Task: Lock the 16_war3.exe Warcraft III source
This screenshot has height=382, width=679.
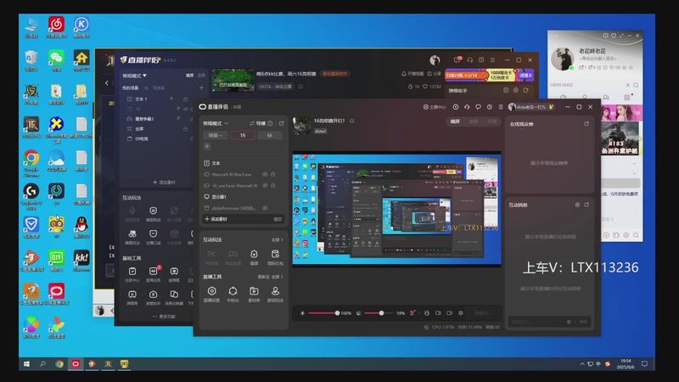Action: click(x=273, y=185)
